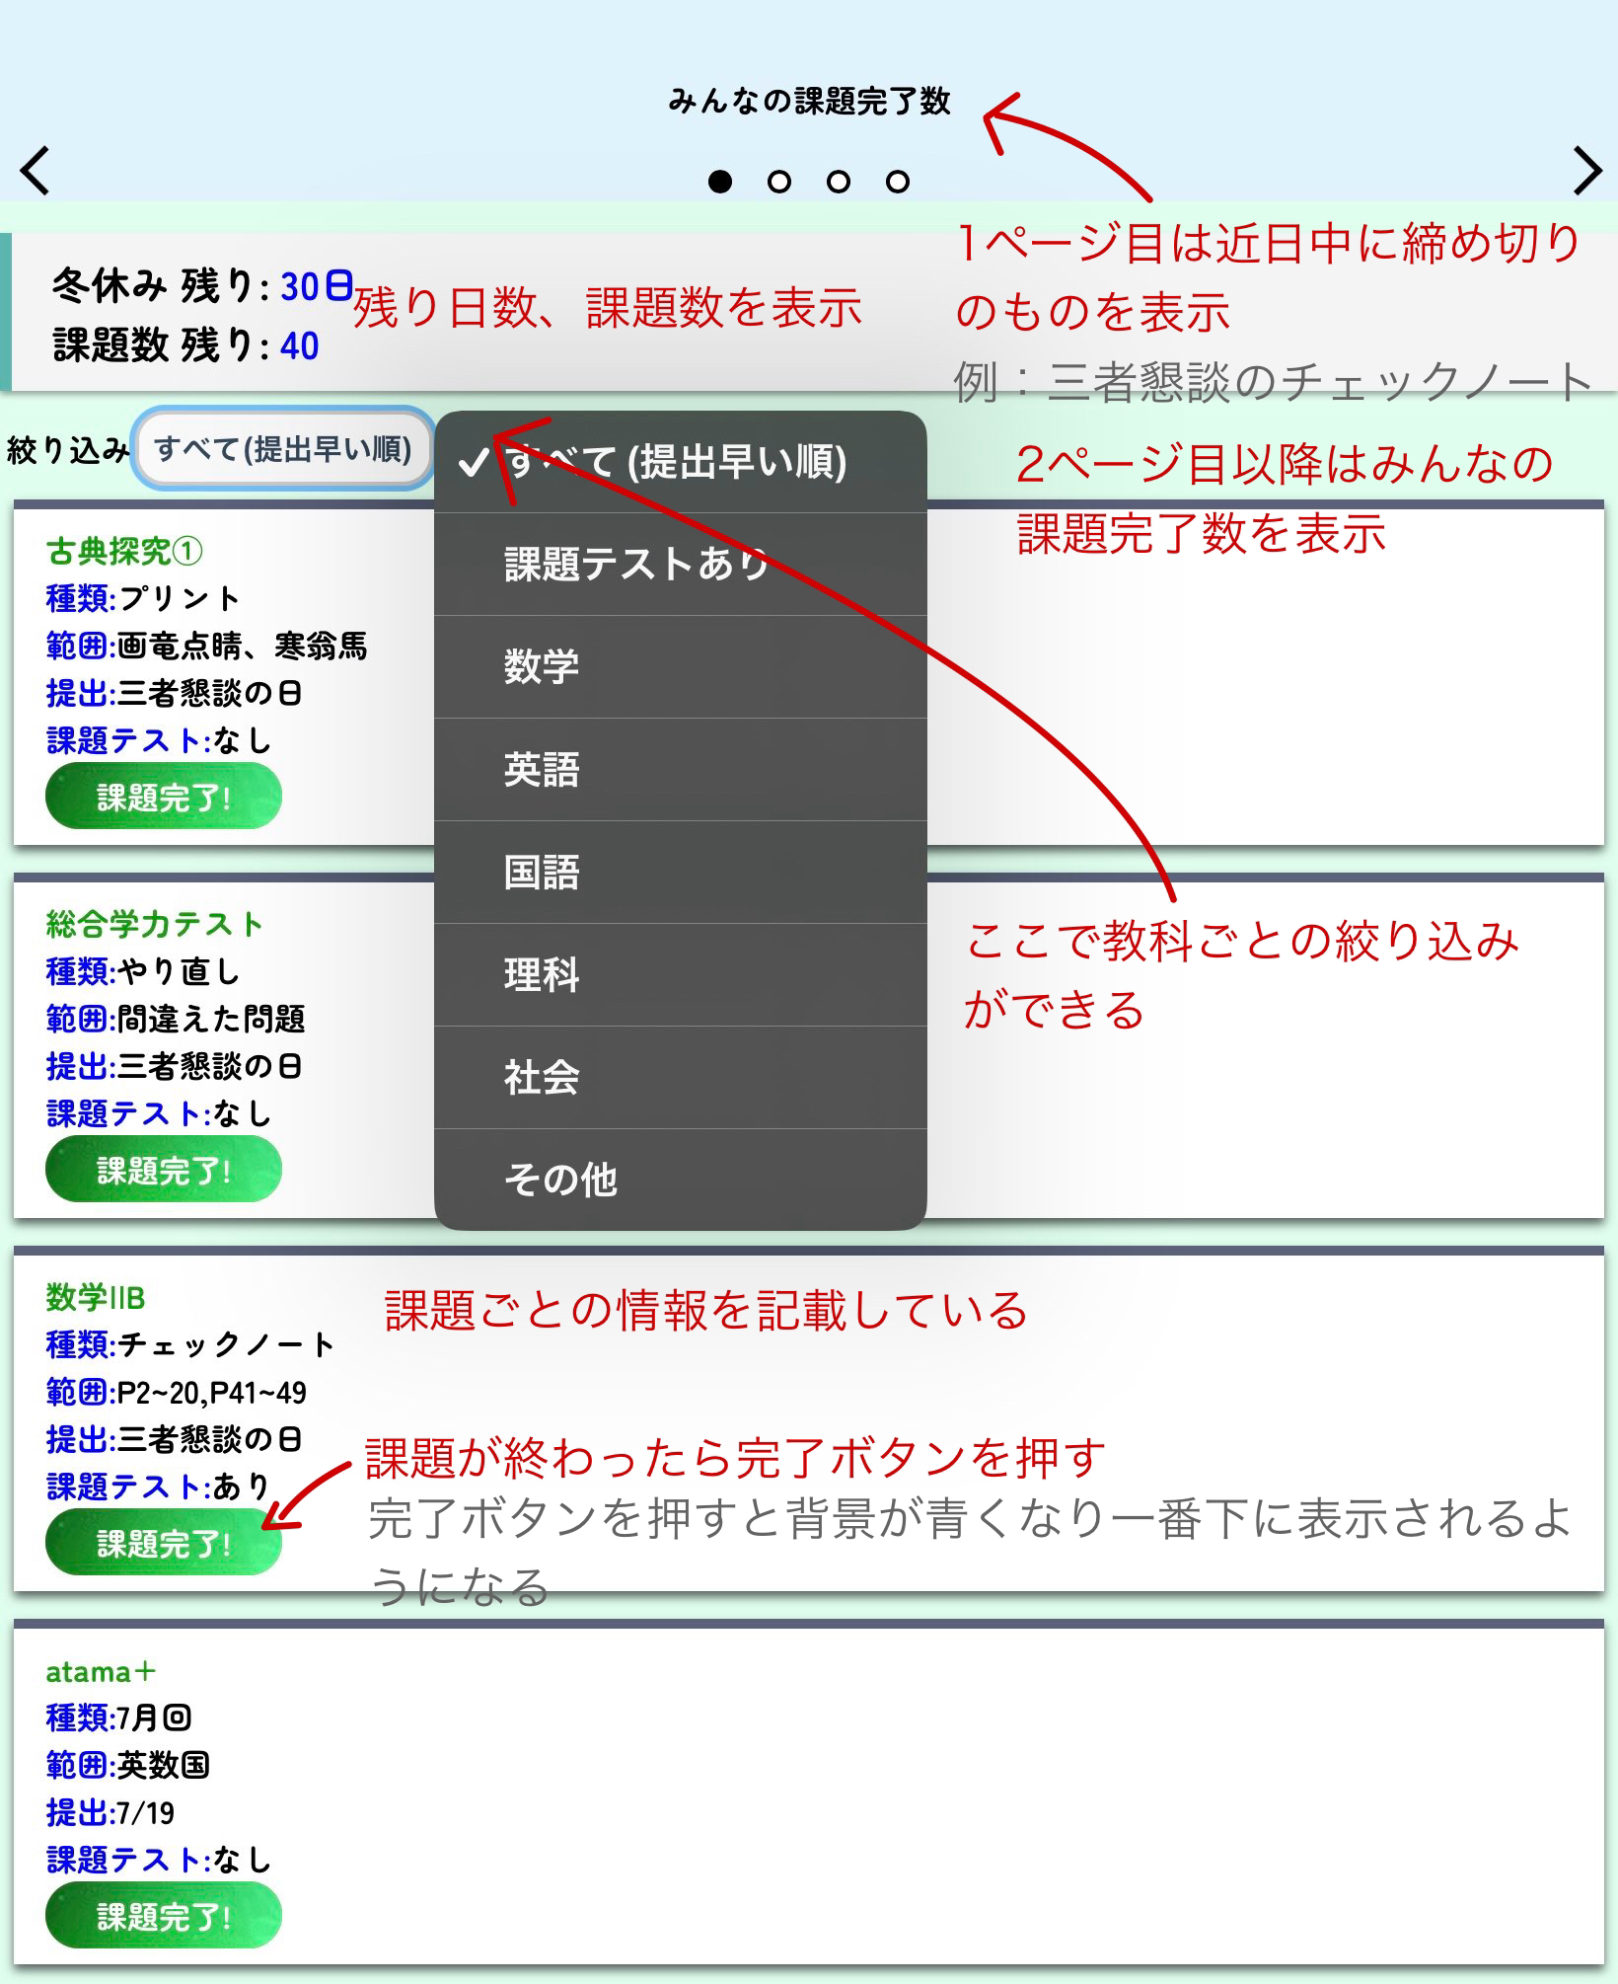Select the third carousel page dot
Screen dimensions: 1618x1984
coord(839,182)
